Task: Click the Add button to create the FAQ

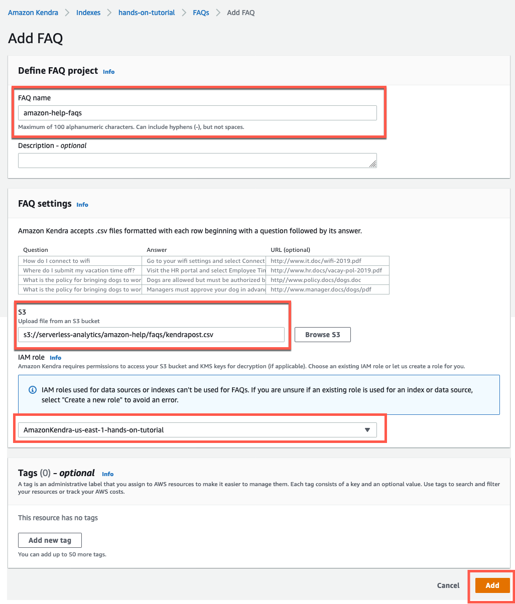Action: tap(492, 585)
